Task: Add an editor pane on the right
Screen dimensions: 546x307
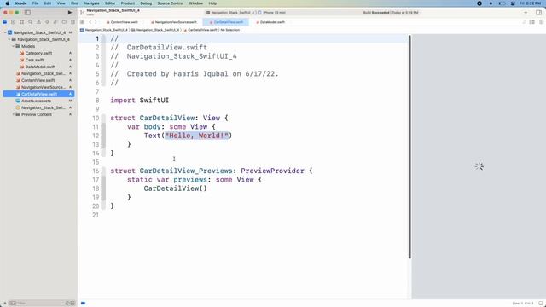Action: tap(541, 22)
